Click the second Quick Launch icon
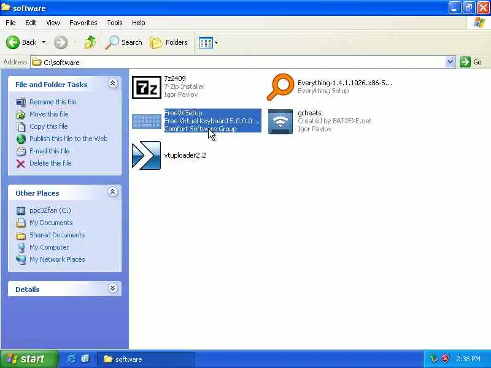This screenshot has height=368, width=491. pos(85,359)
